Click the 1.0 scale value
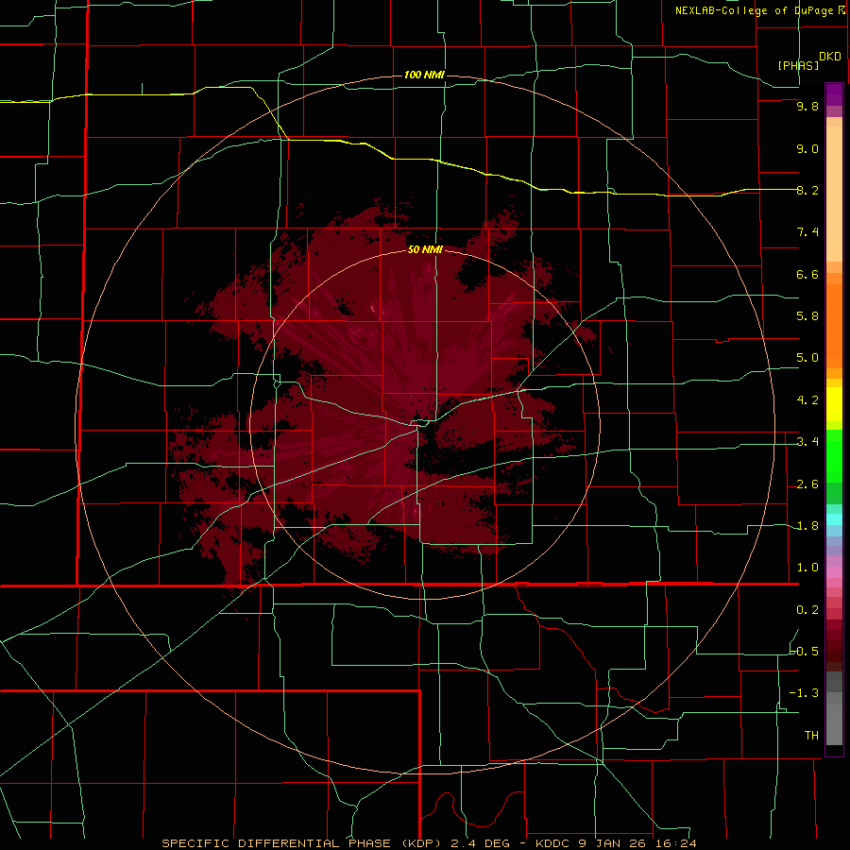This screenshot has width=850, height=850. (x=807, y=568)
